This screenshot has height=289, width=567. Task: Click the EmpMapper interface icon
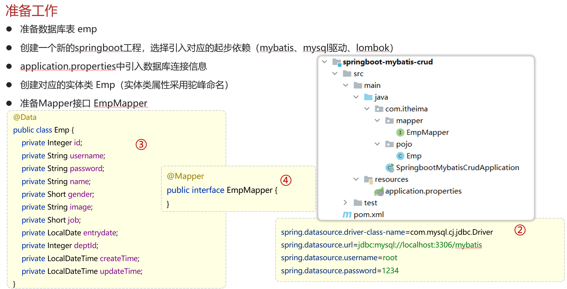pyautogui.click(x=400, y=133)
